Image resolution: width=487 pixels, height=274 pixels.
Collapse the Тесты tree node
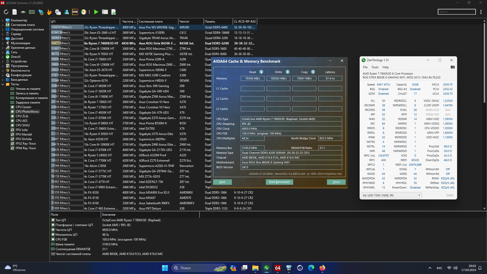[x=3, y=84]
